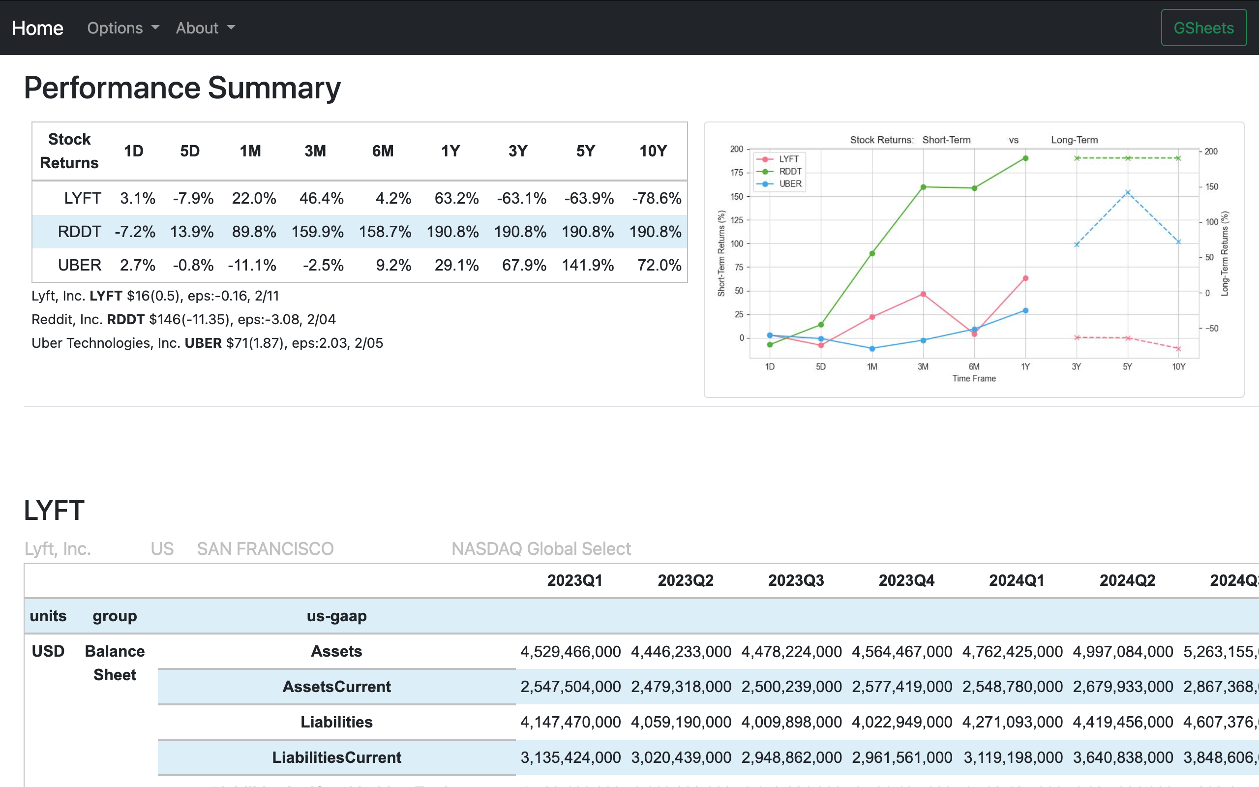The height and width of the screenshot is (787, 1259).
Task: Click the UBER row label in returns table
Action: point(80,265)
